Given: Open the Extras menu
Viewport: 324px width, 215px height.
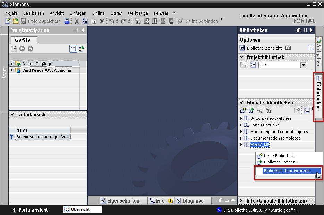Looking at the screenshot, I should tap(116, 13).
